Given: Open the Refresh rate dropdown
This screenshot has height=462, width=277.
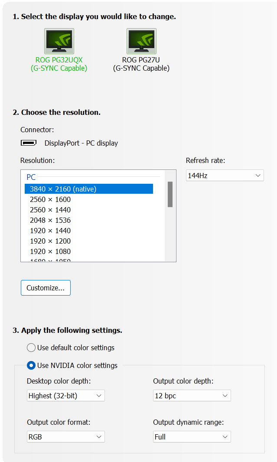Looking at the screenshot, I should pos(225,176).
